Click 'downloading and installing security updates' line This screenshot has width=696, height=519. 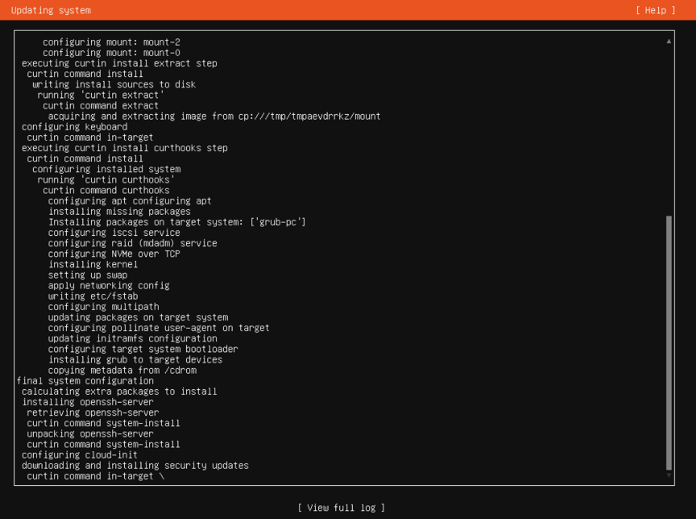click(135, 466)
